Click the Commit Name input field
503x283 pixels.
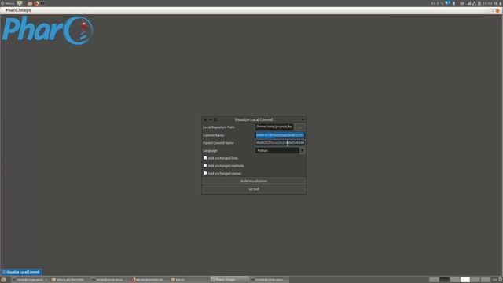point(280,135)
